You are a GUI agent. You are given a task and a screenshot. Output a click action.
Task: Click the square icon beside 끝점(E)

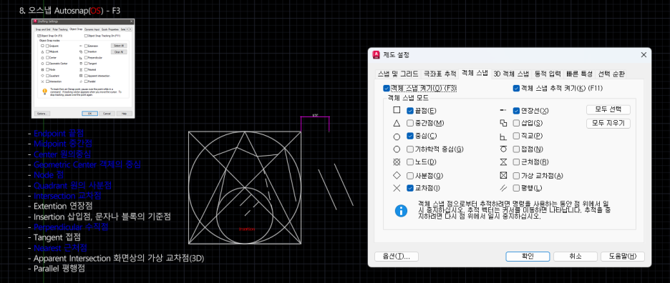pyautogui.click(x=397, y=110)
